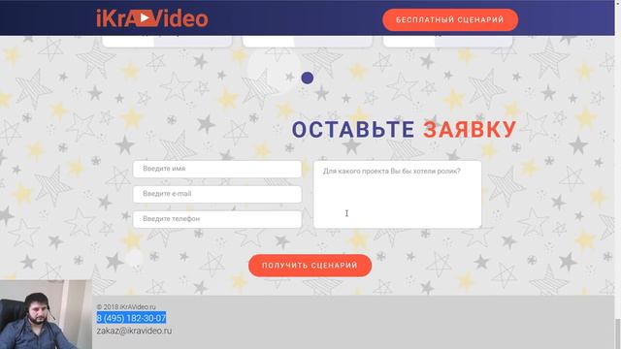This screenshot has height=349, width=621.
Task: Click the project description text area
Action: point(397,194)
